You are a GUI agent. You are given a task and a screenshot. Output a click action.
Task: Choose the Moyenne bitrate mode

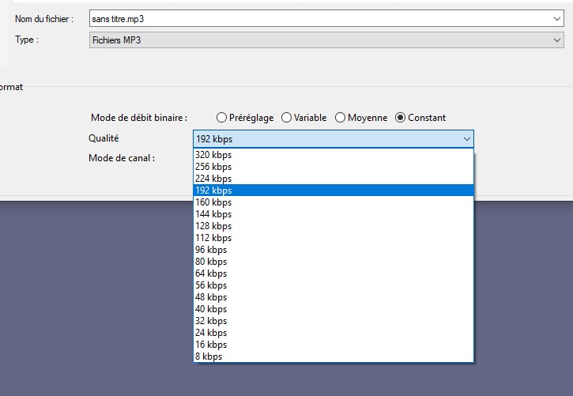tap(341, 118)
